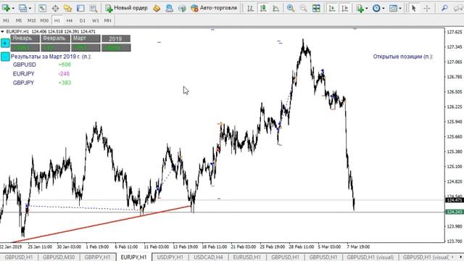
Task: Open the search magnifier icon
Action: (x=444, y=8)
